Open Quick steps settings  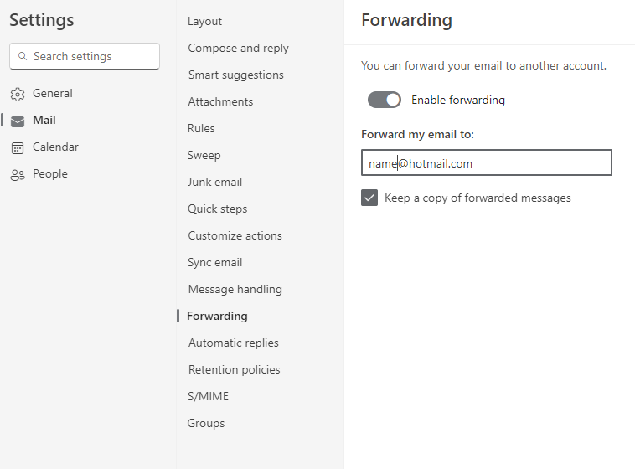(x=217, y=209)
